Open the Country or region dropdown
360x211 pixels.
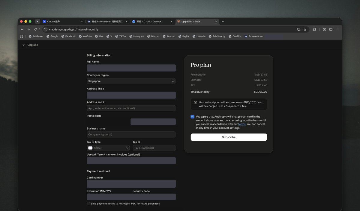(x=131, y=81)
